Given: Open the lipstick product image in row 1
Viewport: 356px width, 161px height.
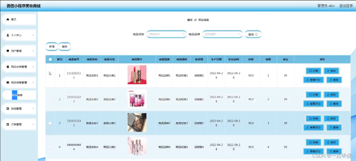Looking at the screenshot, I should coord(137,75).
